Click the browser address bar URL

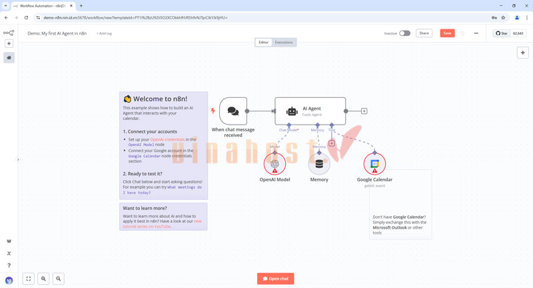(x=135, y=18)
